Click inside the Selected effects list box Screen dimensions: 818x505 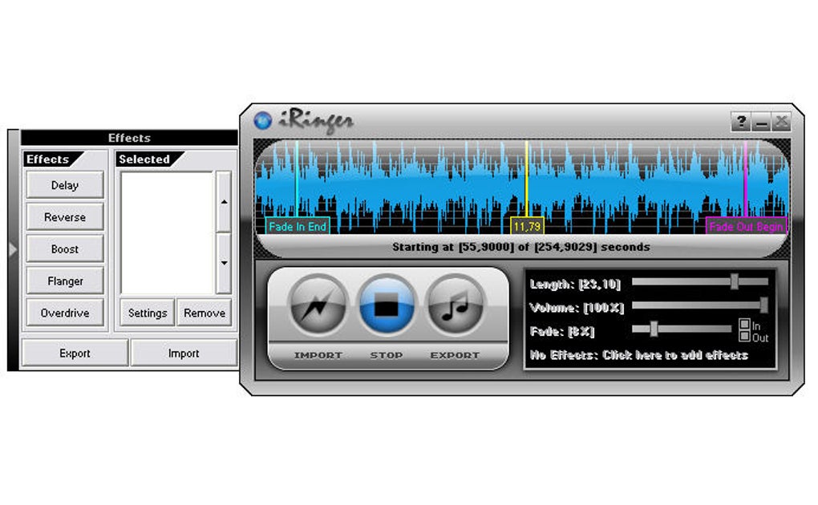click(x=167, y=233)
